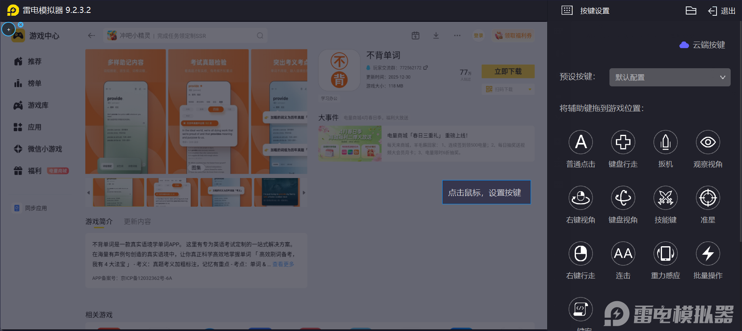This screenshot has height=331, width=742.
Task: Pick the 键盘行走 D-pad key icon
Action: [x=623, y=142]
